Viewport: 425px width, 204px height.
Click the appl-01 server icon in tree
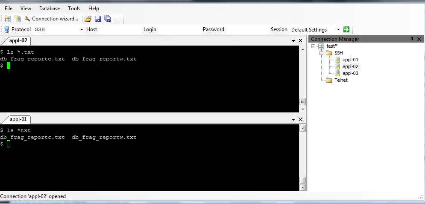337,60
